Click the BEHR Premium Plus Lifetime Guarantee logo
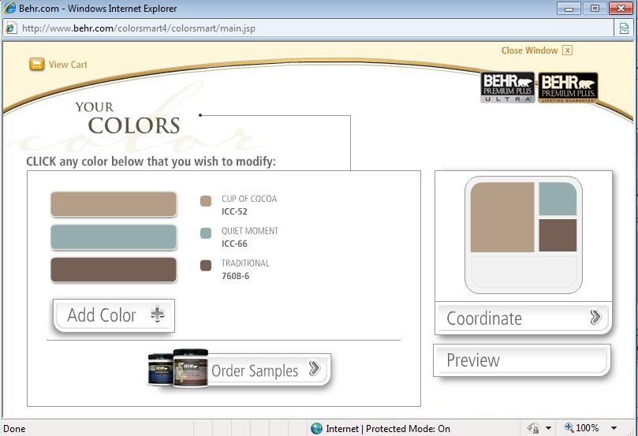This screenshot has width=638, height=436. click(568, 88)
